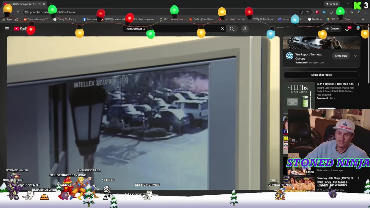The height and width of the screenshot is (208, 370).
Task: Open the media controls icon in Chrome toolbar
Action: pyautogui.click(x=352, y=12)
